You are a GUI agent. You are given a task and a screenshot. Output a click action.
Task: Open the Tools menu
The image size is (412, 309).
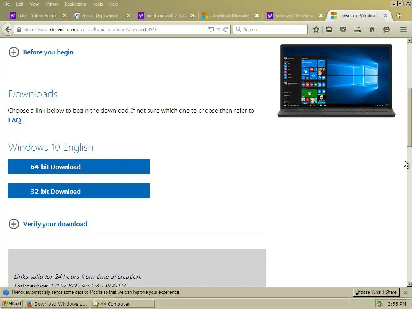pyautogui.click(x=97, y=4)
